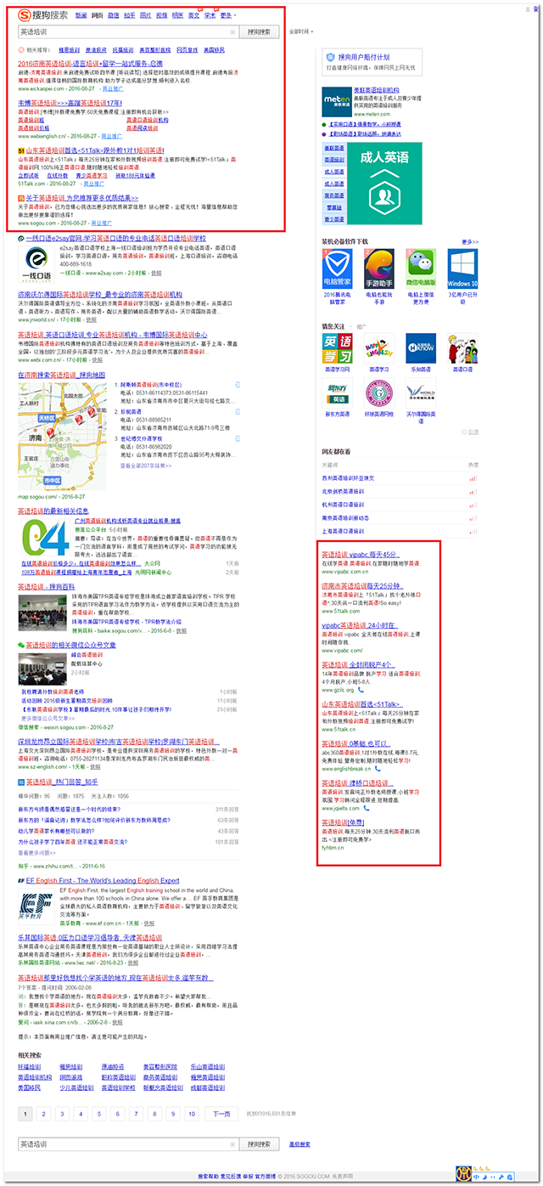Open the 微信 tab in the top navigation
This screenshot has width=543, height=1186.
tap(114, 15)
